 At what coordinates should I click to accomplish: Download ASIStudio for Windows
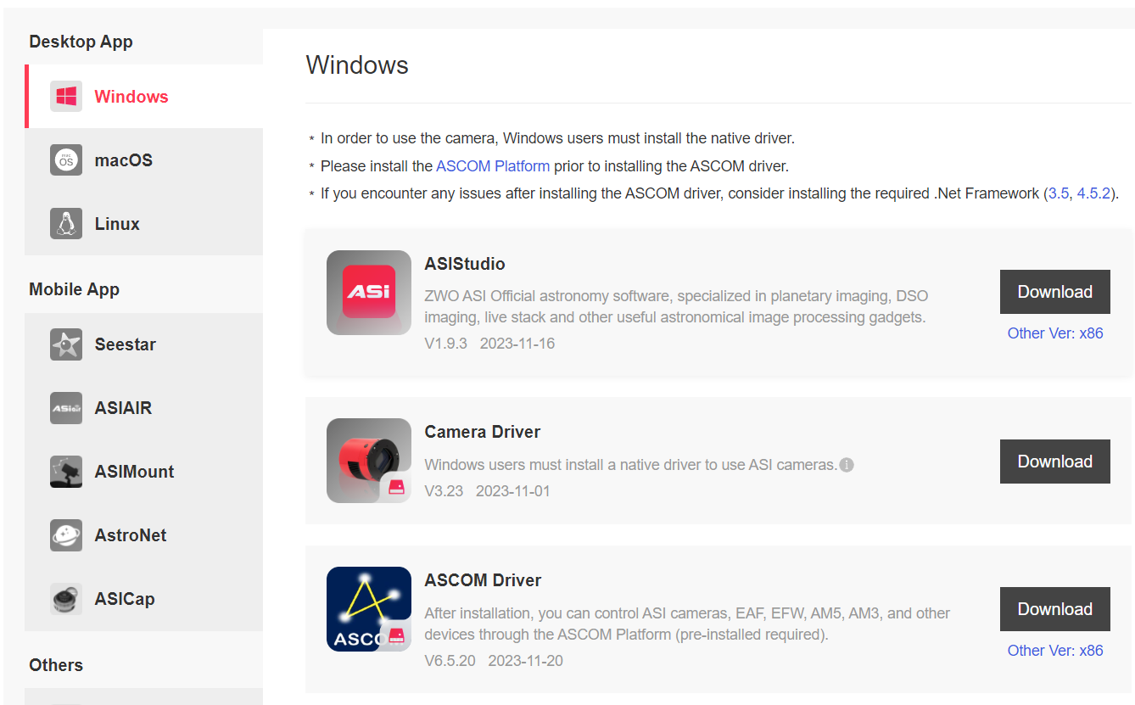tap(1055, 292)
